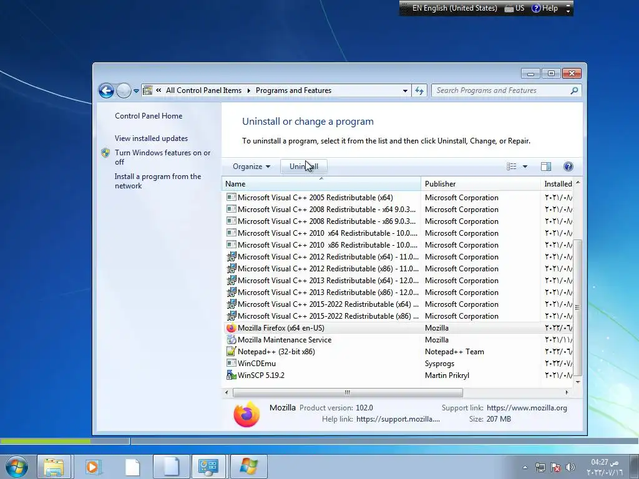Screen dimensions: 639x479
Task: Open Install a program from the network
Action: pyautogui.click(x=158, y=181)
